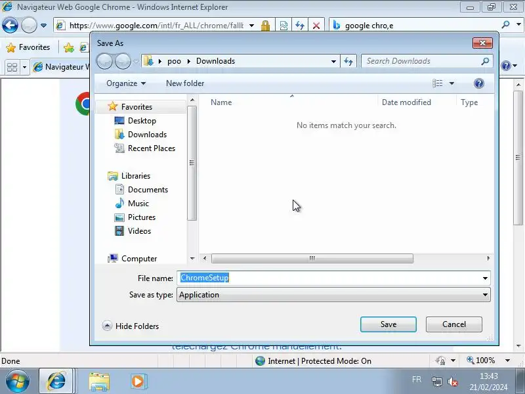Click the file list horizontal scrollbar thumb
Image resolution: width=525 pixels, height=394 pixels.
click(x=312, y=258)
